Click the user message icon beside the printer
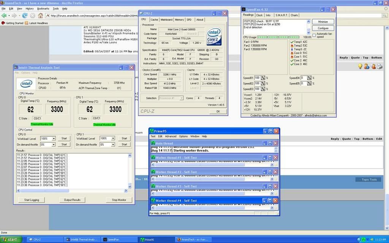Image resolution: width=389 pixels, height=243 pixels. point(373,66)
